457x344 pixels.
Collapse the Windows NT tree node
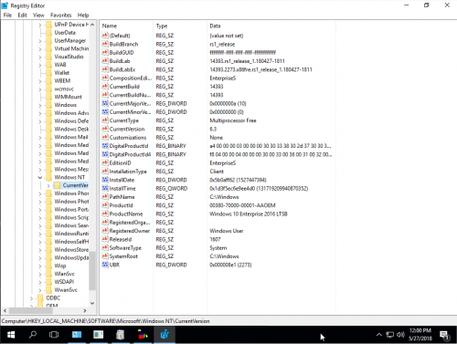[x=40, y=177]
